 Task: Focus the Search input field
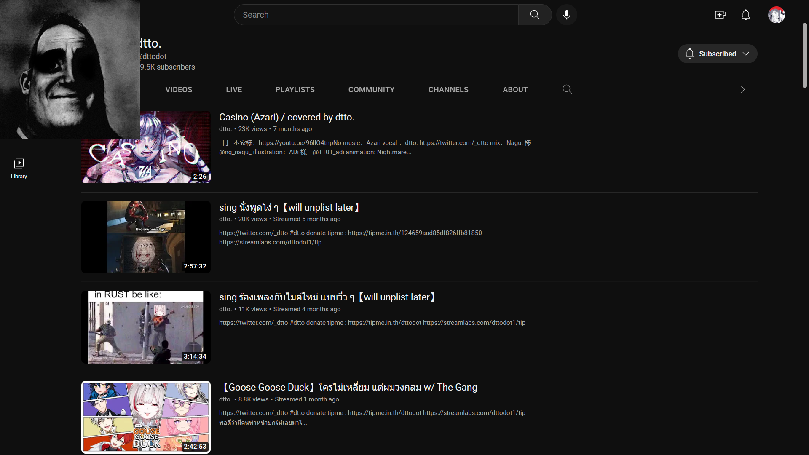coord(376,15)
